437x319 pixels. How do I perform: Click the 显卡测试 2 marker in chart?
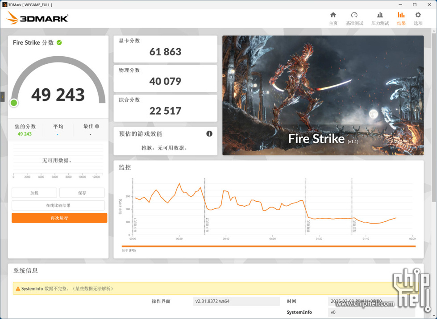point(207,225)
